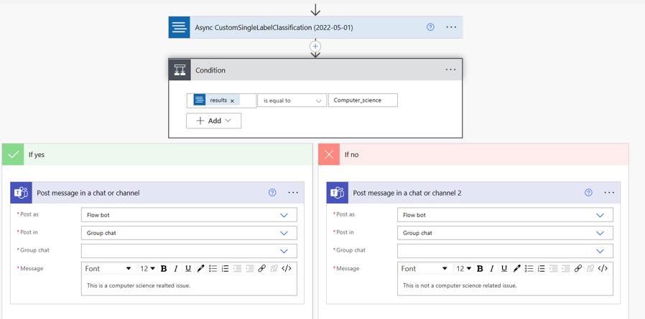
Task: Click the Teams icon in channel 2 action
Action: tap(338, 193)
